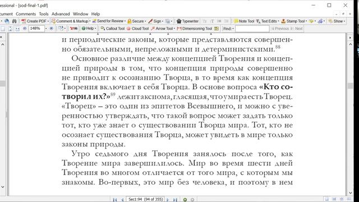Screen dimensions: 359x202
Task: Click the Print icon in the toolbar
Action: click(x=7, y=21)
